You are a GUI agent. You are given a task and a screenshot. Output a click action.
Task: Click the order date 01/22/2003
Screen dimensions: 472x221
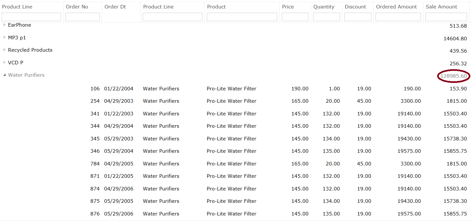click(x=119, y=114)
